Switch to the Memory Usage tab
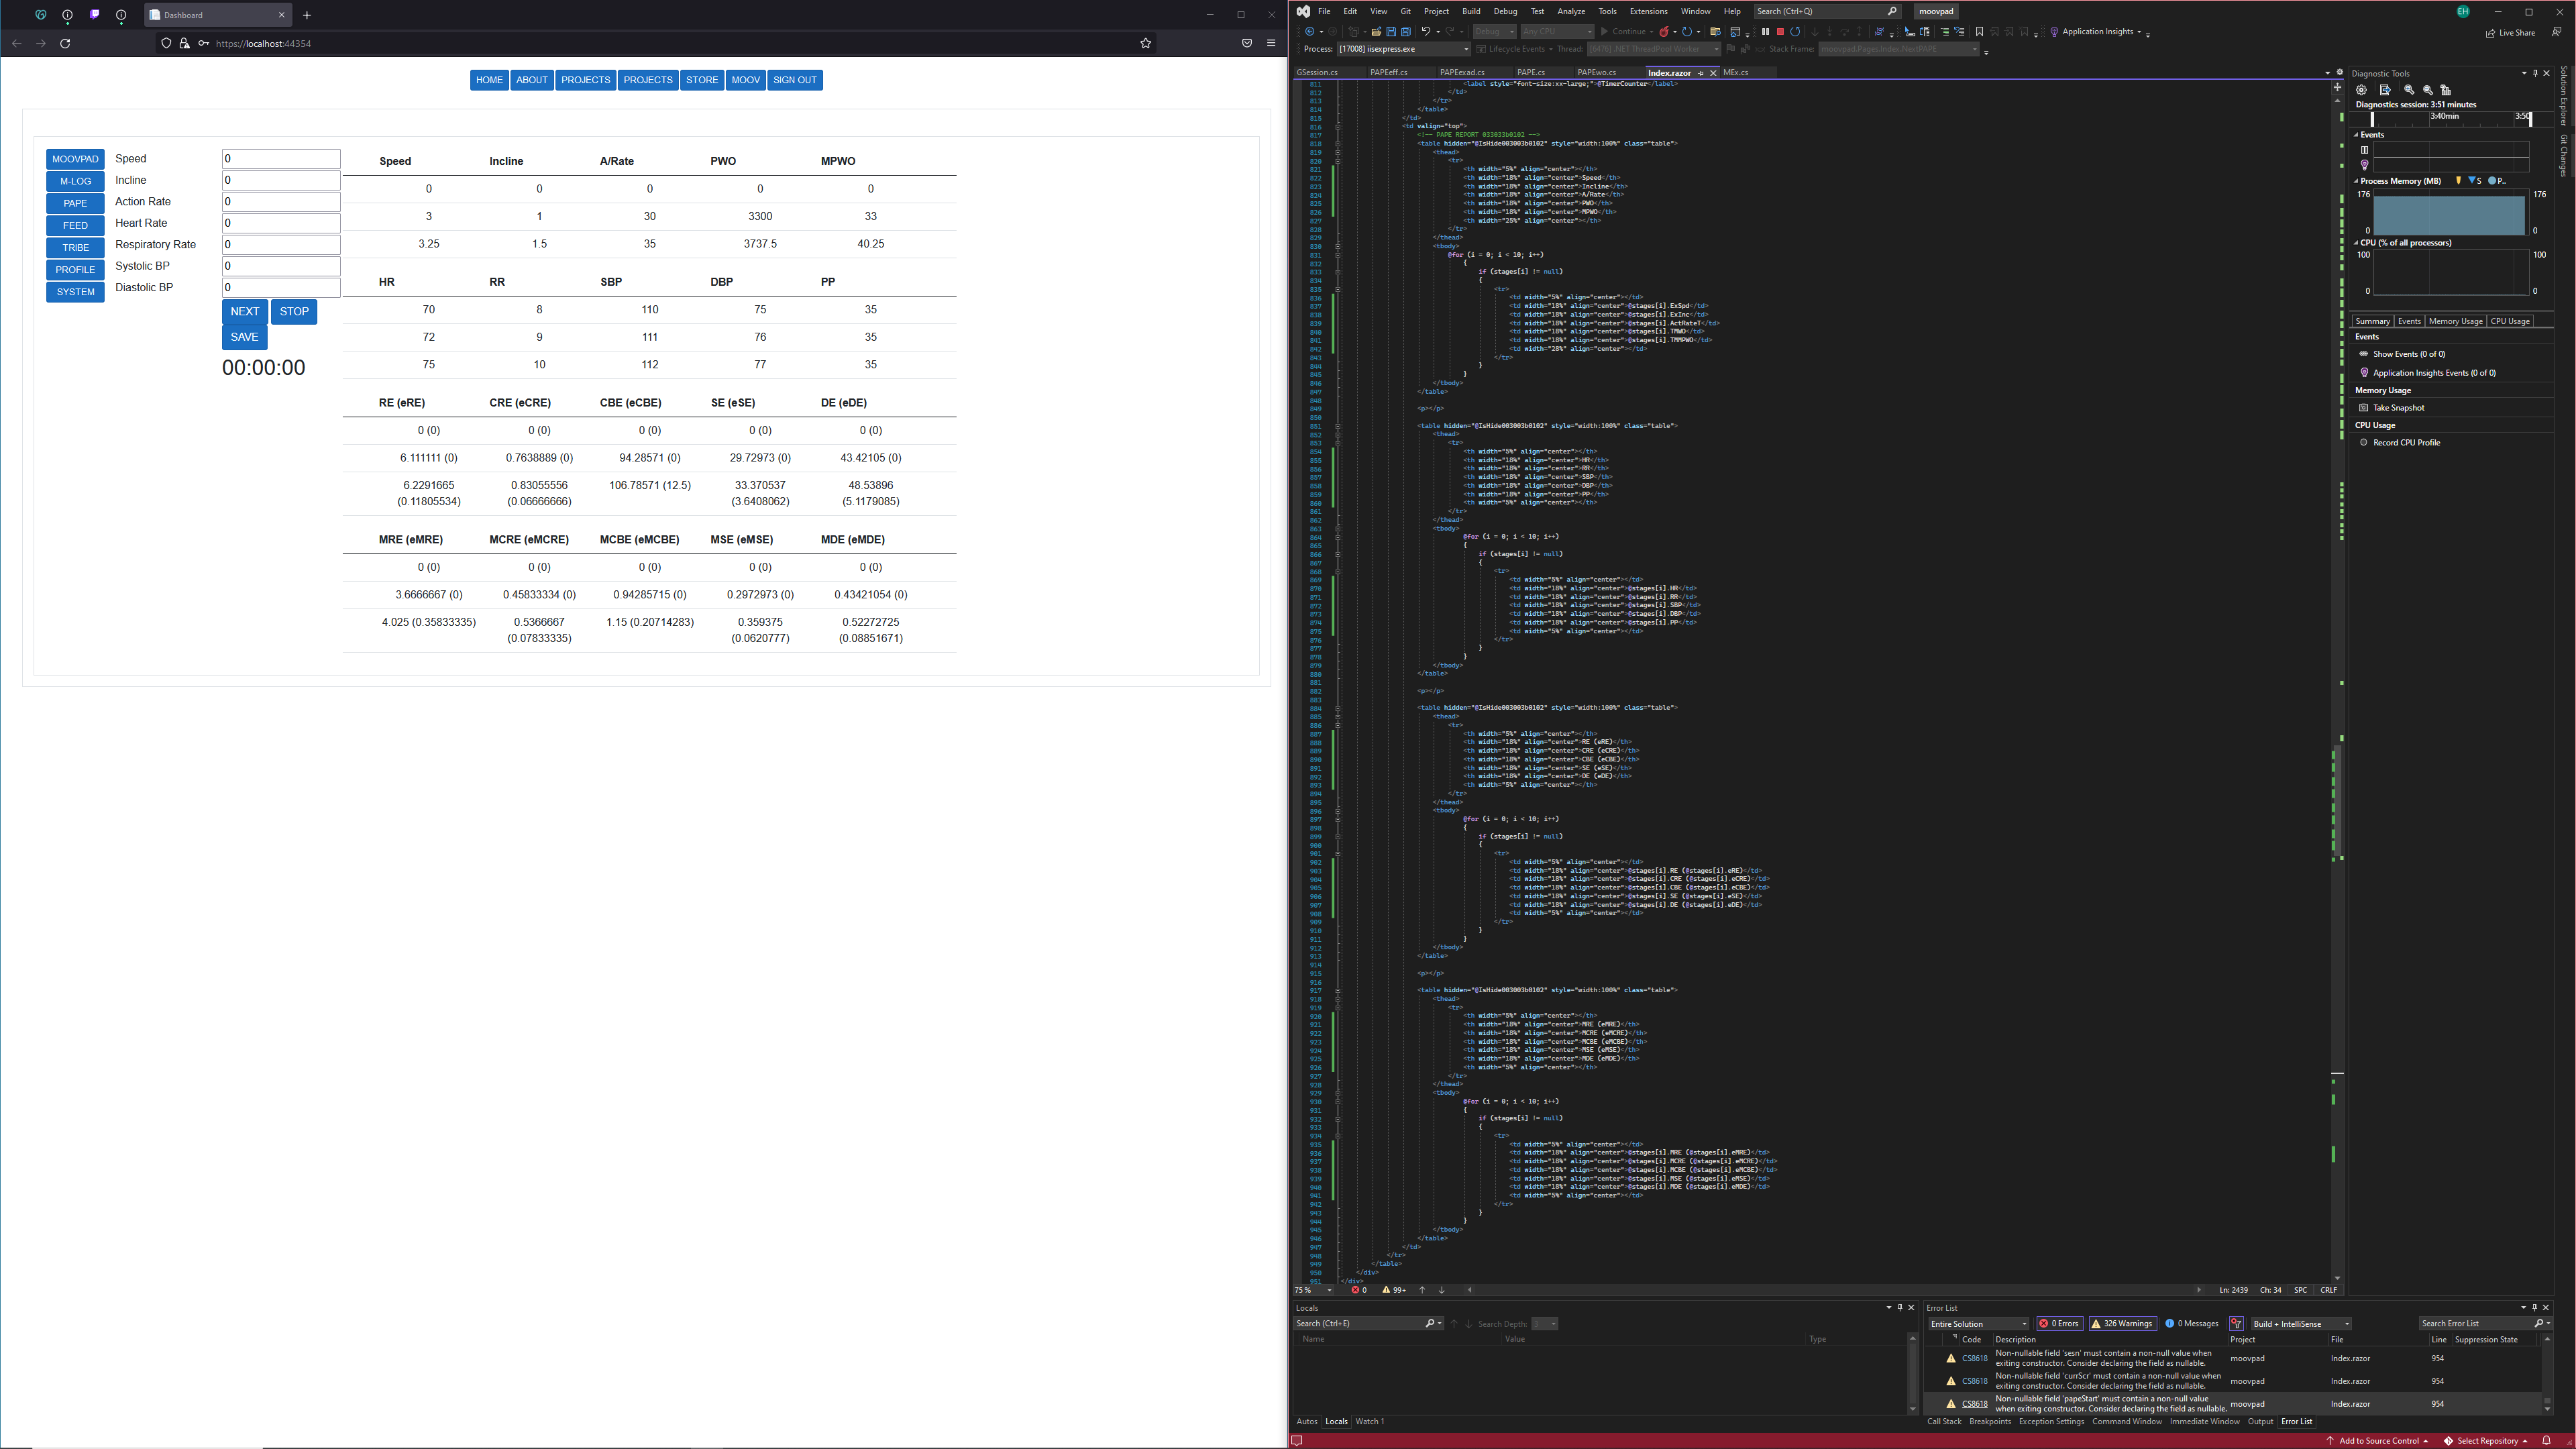Image resolution: width=2576 pixels, height=1449 pixels. coord(2455,321)
